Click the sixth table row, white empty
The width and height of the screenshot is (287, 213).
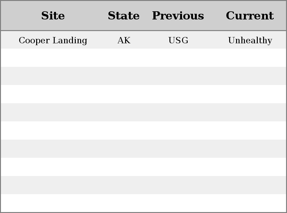(x=143, y=130)
